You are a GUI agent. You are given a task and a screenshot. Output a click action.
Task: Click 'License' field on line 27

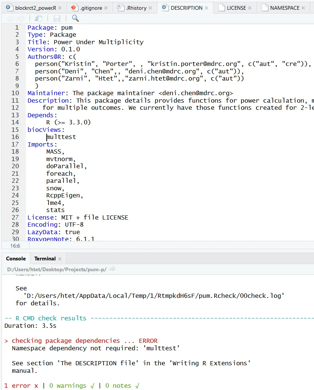pos(40,217)
